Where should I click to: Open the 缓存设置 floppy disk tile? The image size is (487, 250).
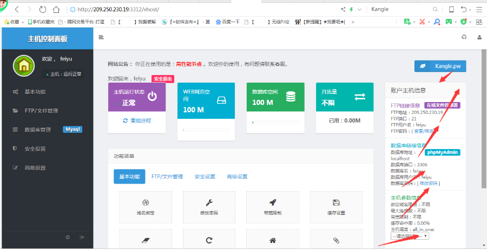click(x=336, y=207)
